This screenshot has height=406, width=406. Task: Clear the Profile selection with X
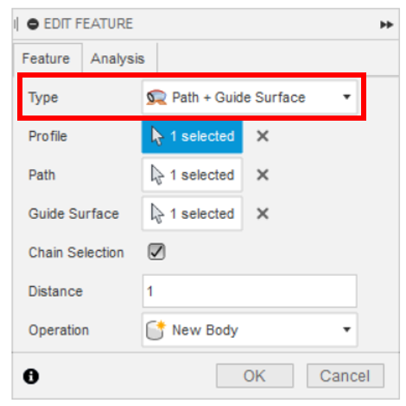point(263,136)
